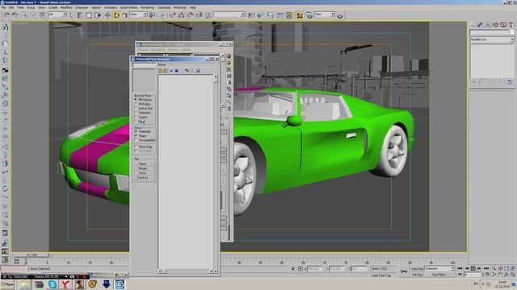This screenshot has width=517, height=290.
Task: Click Go to End playback button
Action: coord(486,268)
